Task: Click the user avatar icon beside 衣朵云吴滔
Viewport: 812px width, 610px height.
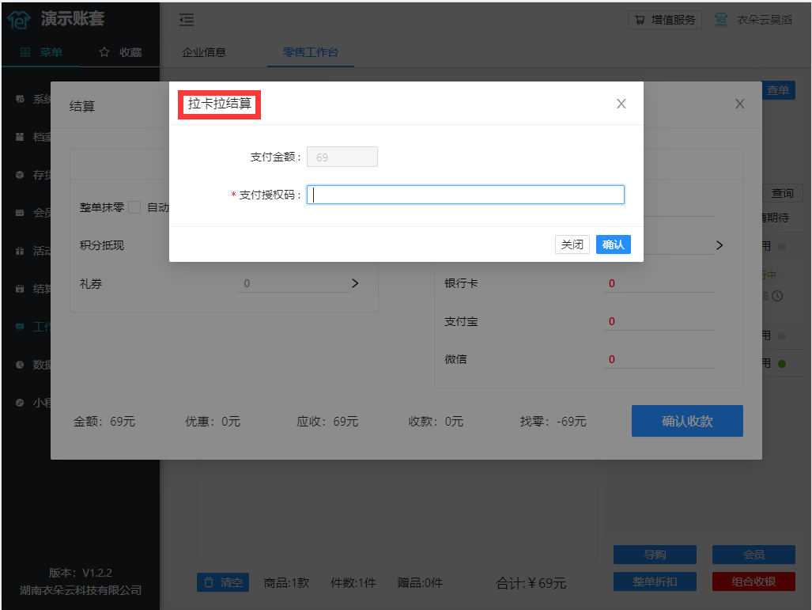Action: (721, 20)
